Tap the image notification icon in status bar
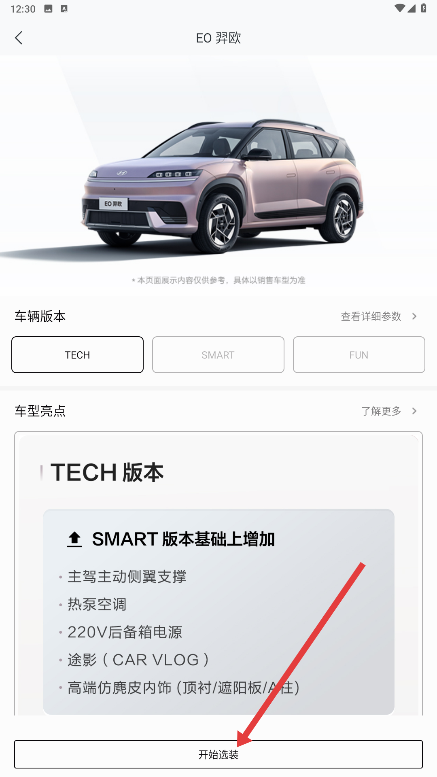Screen dimensions: 437x777 pyautogui.click(x=48, y=8)
